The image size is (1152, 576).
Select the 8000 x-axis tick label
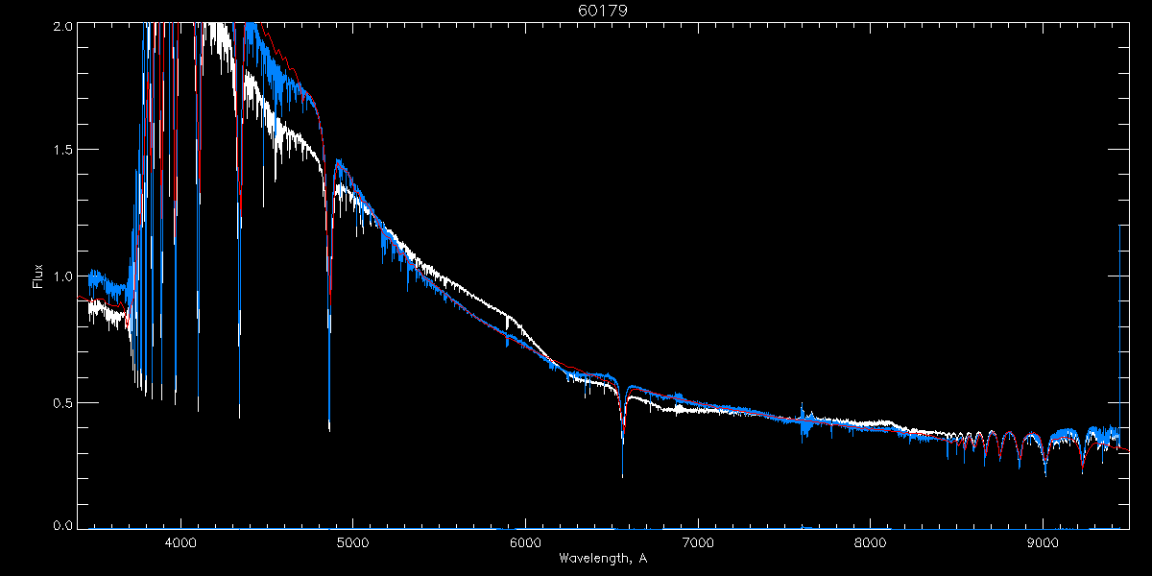[x=871, y=543]
